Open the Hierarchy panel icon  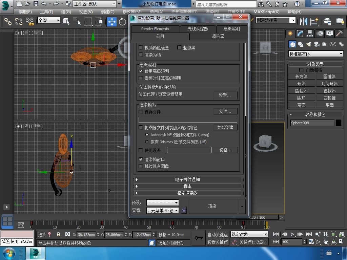point(310,34)
